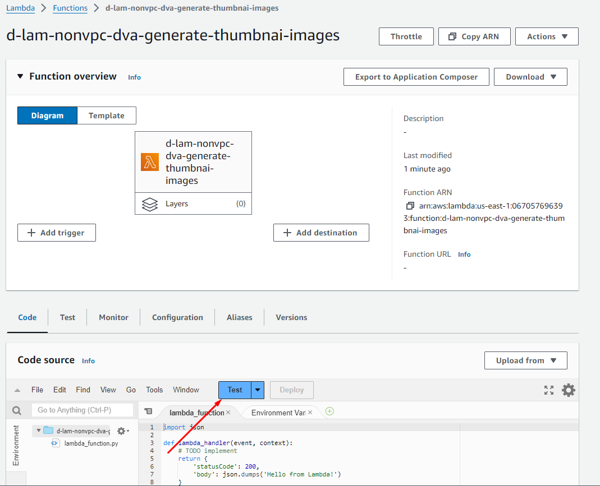Image resolution: width=600 pixels, height=486 pixels.
Task: Collapse the Function overview section
Action: tap(21, 76)
